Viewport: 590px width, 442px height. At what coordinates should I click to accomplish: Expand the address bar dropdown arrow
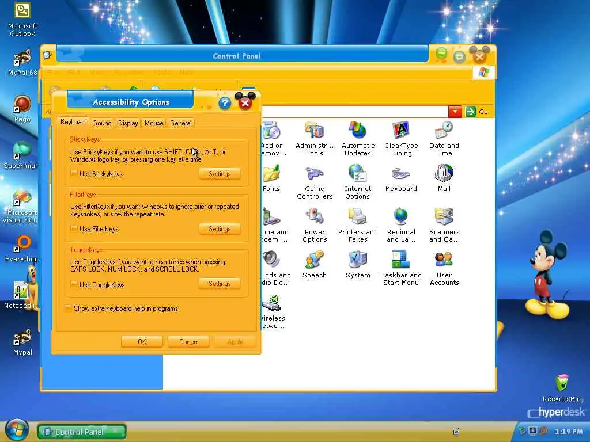pyautogui.click(x=455, y=112)
